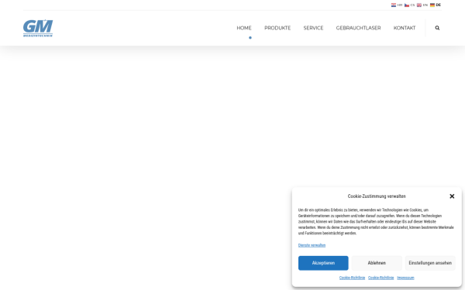Open the KONTAKT menu item
Screen dimensions: 465x290
click(x=405, y=28)
